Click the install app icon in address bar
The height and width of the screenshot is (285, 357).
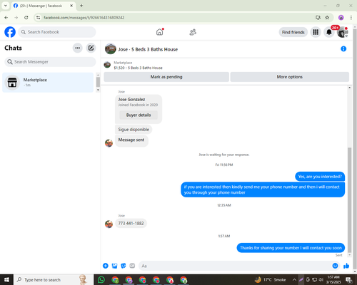tap(318, 18)
